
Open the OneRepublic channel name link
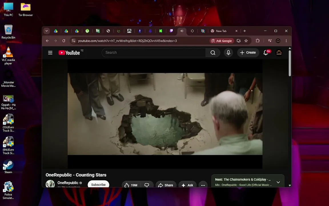pyautogui.click(x=68, y=183)
